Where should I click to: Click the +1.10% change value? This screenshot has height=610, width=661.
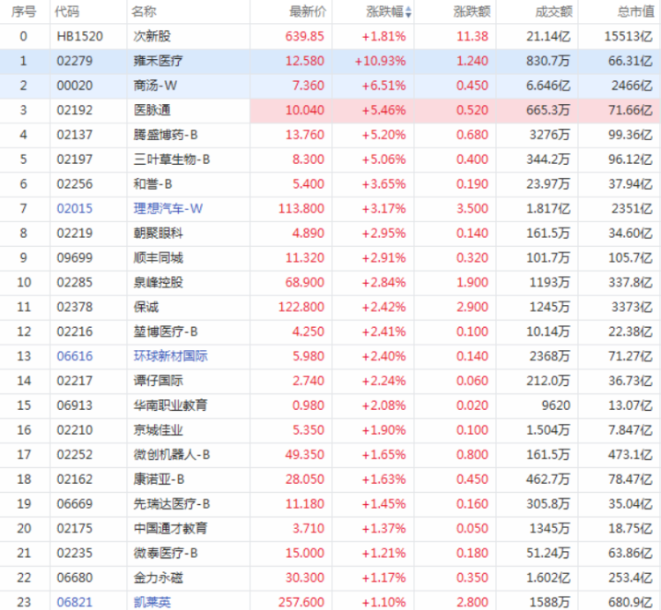[x=383, y=601]
